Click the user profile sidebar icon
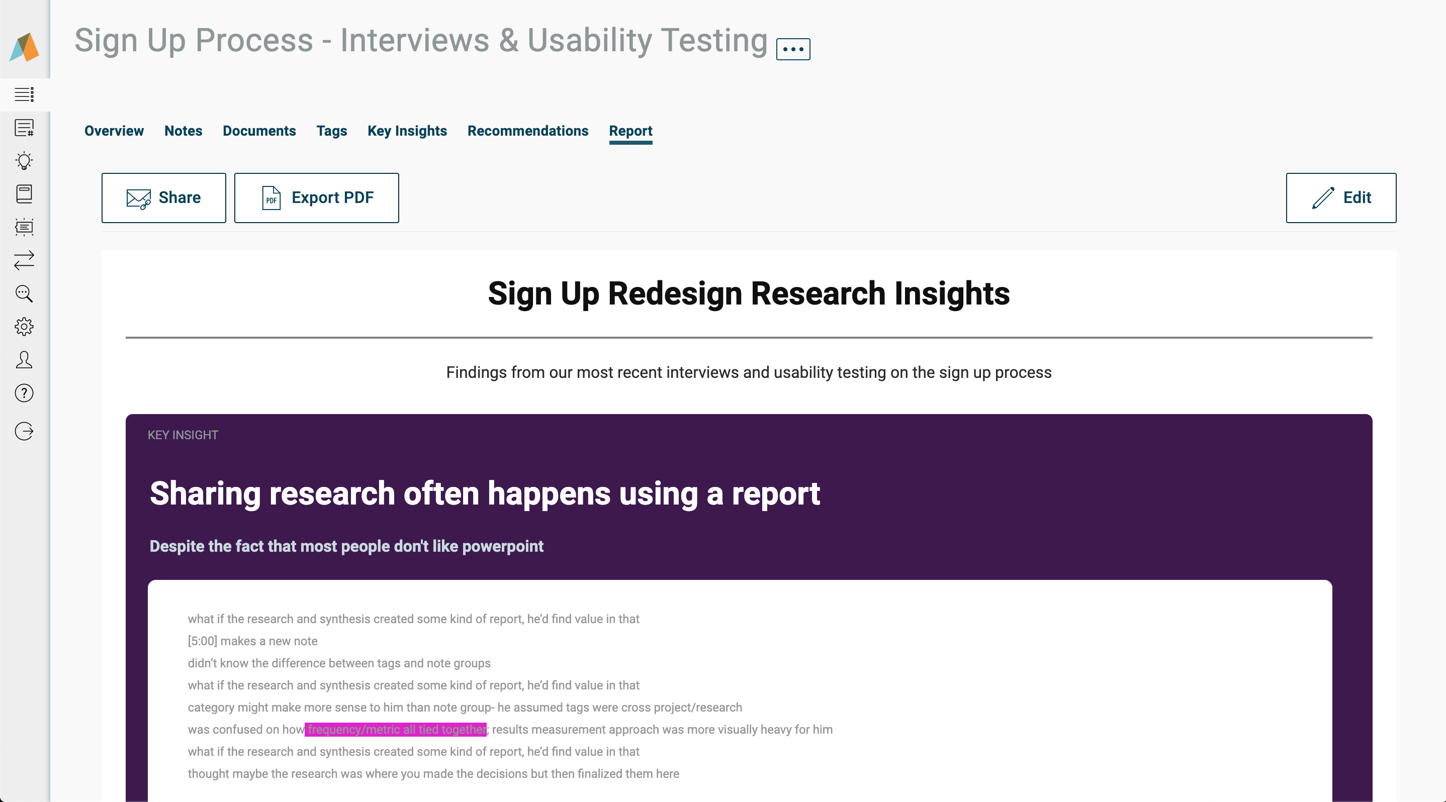Image resolution: width=1446 pixels, height=802 pixels. (24, 359)
